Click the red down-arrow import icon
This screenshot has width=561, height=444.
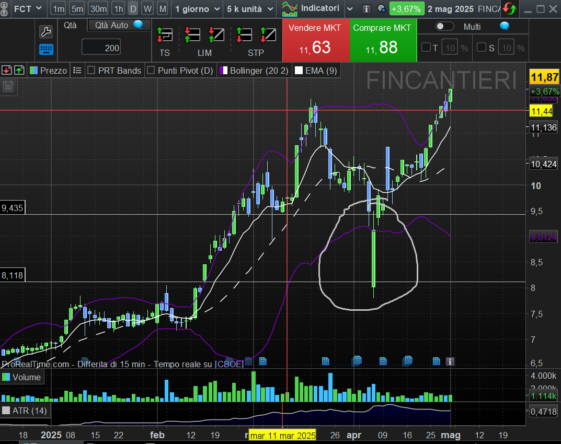pos(6,70)
